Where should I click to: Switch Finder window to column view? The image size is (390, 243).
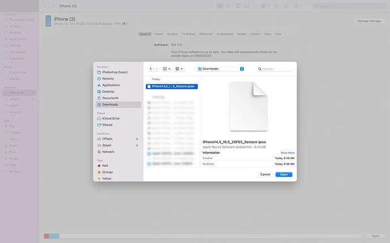pos(238,6)
